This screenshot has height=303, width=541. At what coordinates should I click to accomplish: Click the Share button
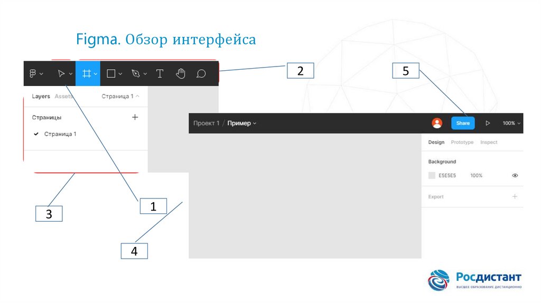pos(463,123)
